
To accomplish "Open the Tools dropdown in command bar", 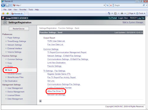I will (x=141, y=13).
